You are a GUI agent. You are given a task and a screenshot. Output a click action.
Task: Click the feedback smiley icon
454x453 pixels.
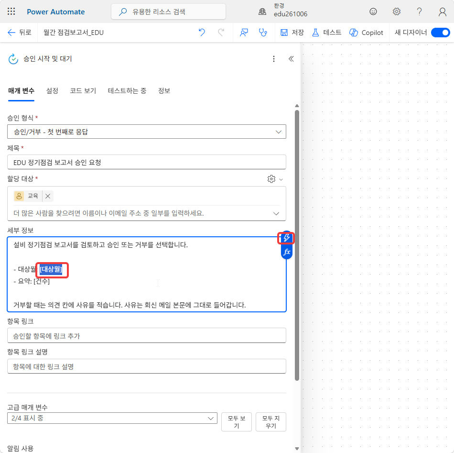point(373,11)
